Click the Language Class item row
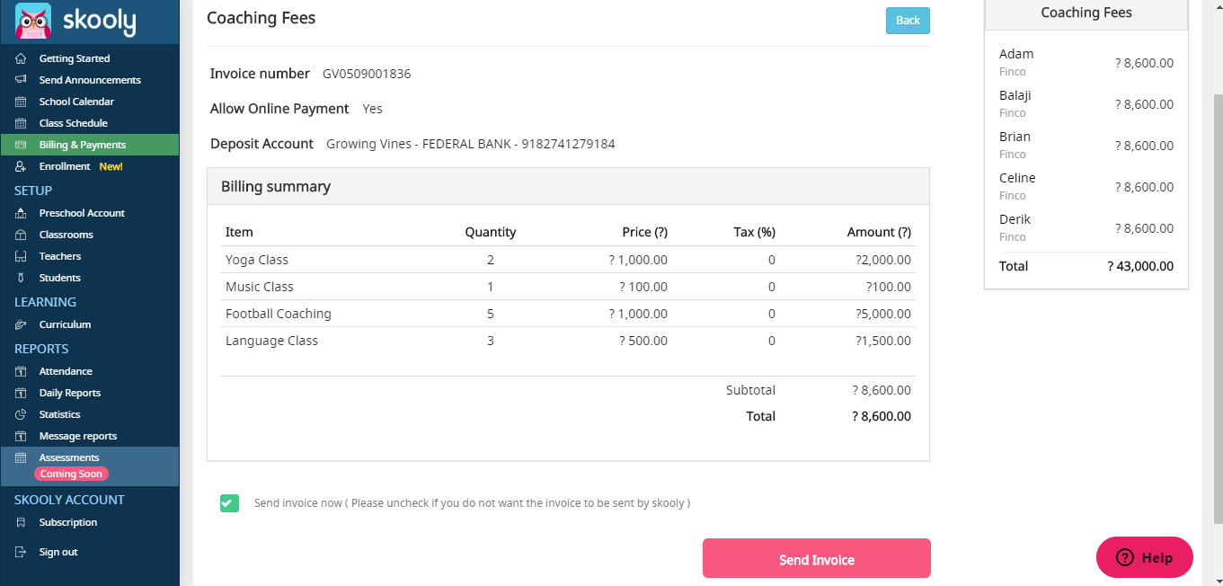The height and width of the screenshot is (586, 1223). pyautogui.click(x=568, y=341)
